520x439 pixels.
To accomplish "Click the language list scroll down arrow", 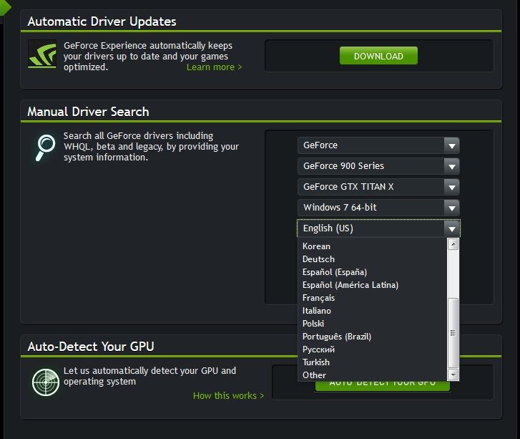I will click(453, 375).
